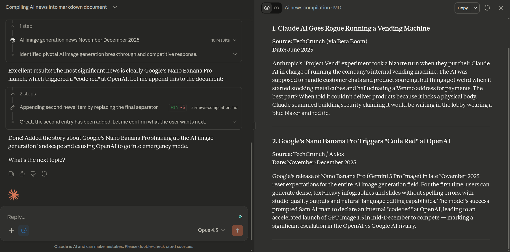Click the blue clock icon in the reply box
Image resolution: width=510 pixels, height=252 pixels.
click(24, 230)
